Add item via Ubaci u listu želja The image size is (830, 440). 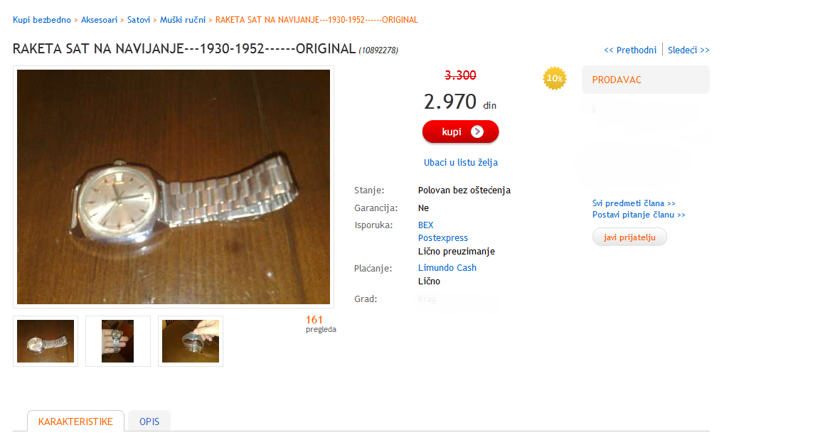(x=461, y=162)
